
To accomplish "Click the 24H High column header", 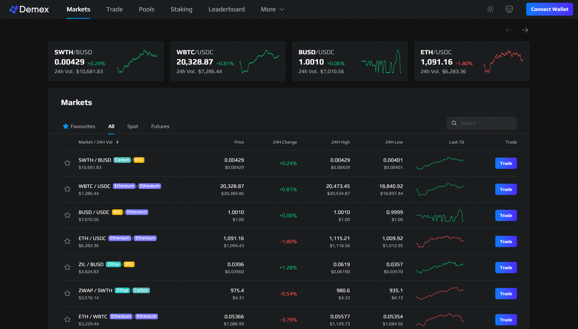I will tap(340, 142).
